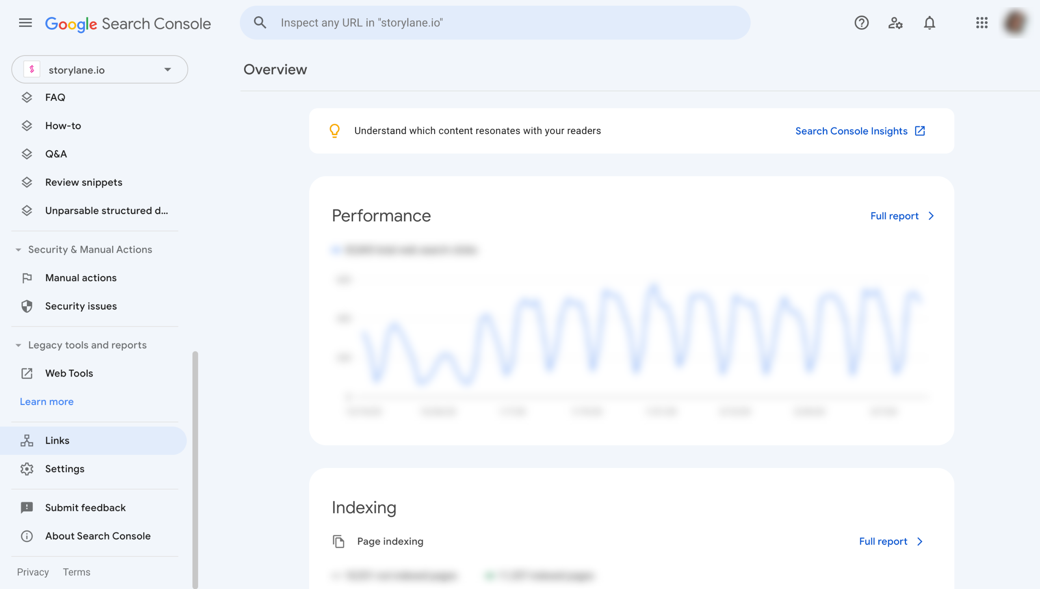Click the Security issues shield icon
The width and height of the screenshot is (1040, 589).
[27, 306]
